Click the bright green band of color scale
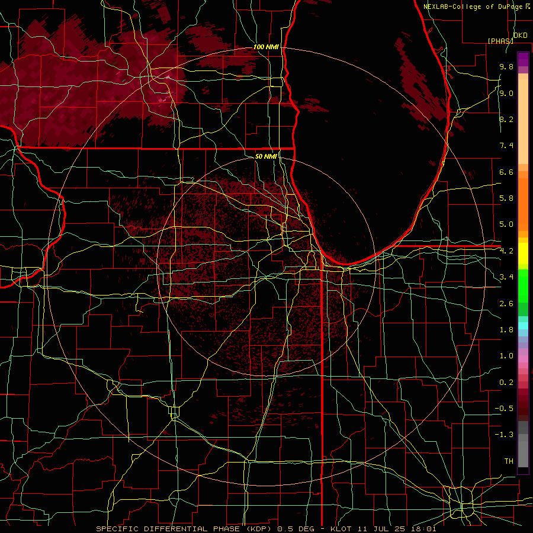Image resolution: width=533 pixels, height=533 pixels. click(x=523, y=286)
